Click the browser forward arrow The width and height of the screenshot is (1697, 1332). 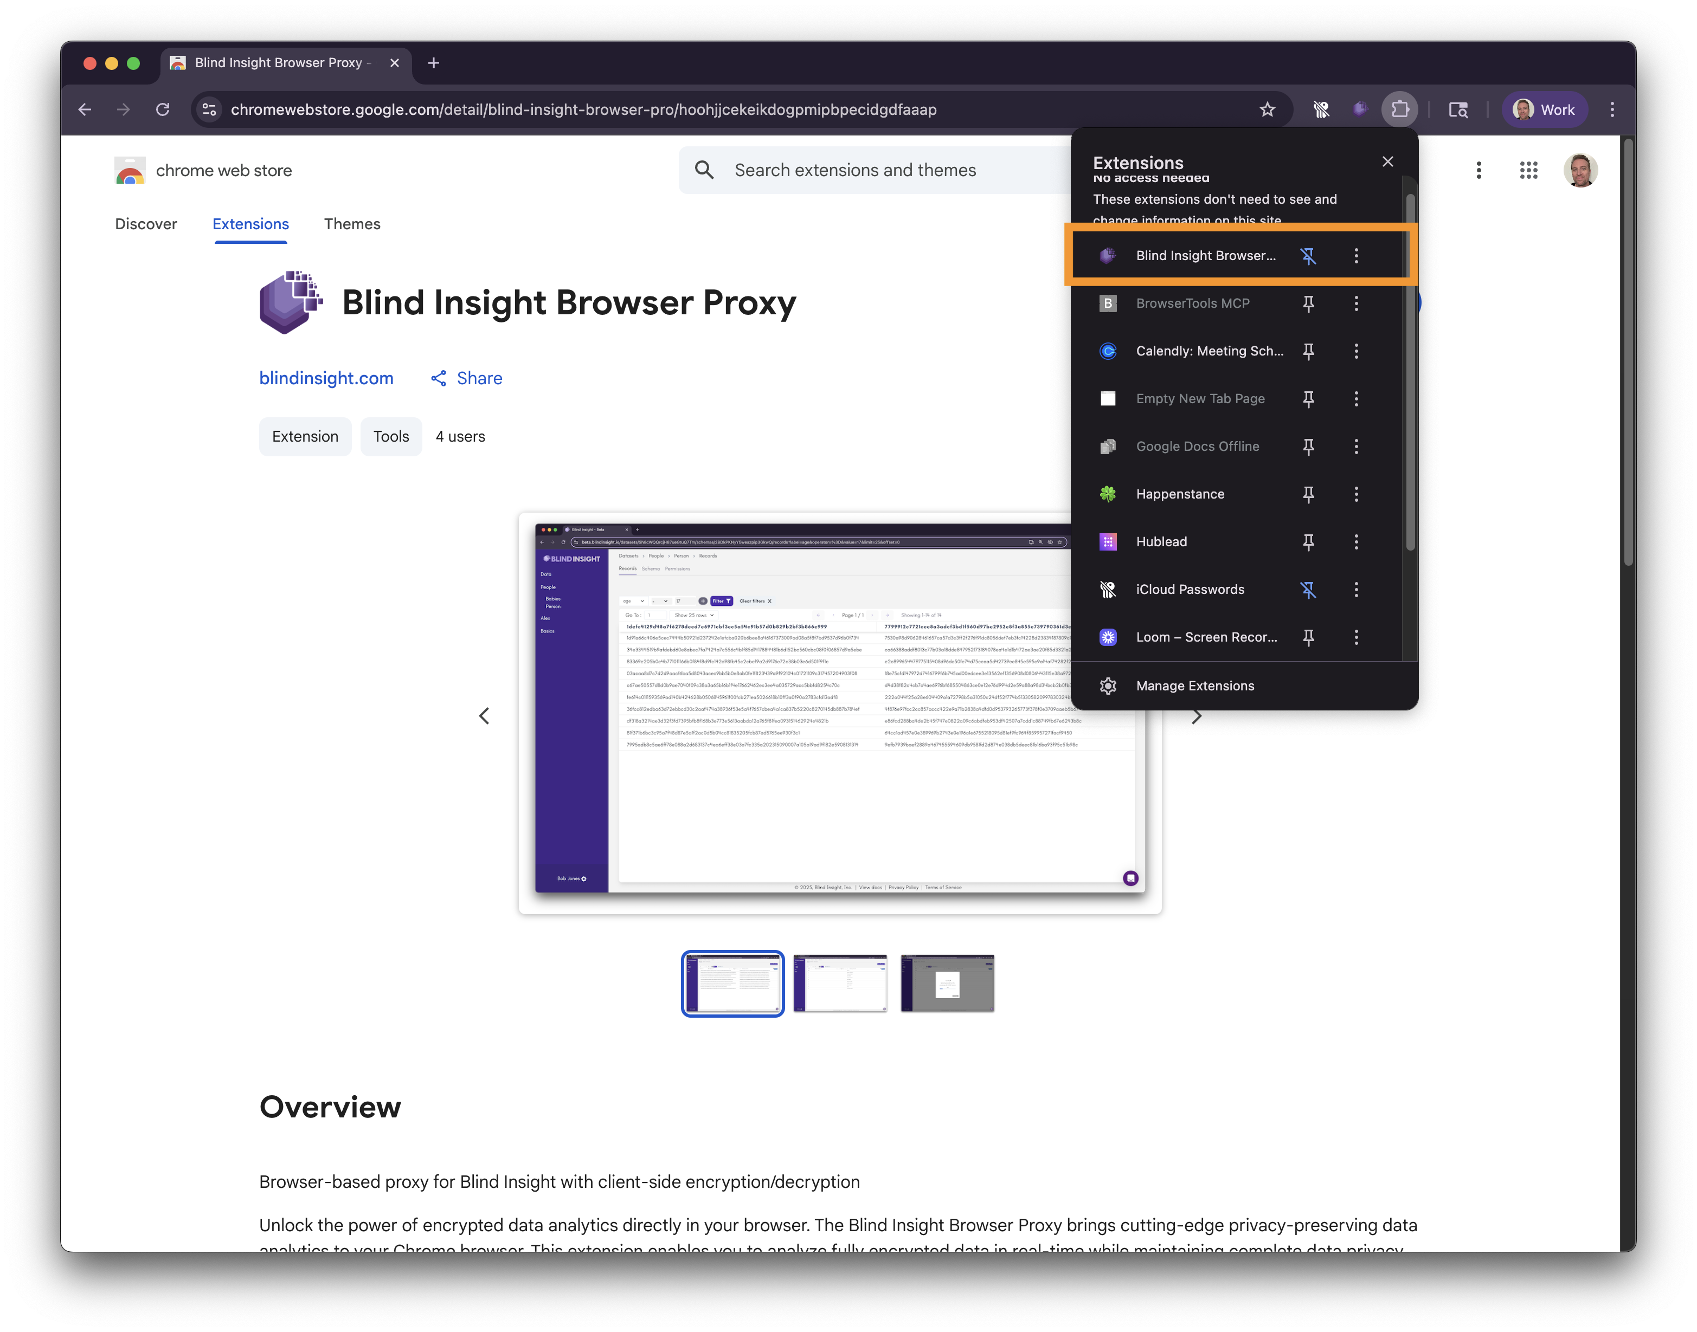tap(123, 110)
